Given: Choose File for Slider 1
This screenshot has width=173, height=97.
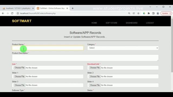Looking at the screenshot, I should (19, 77).
